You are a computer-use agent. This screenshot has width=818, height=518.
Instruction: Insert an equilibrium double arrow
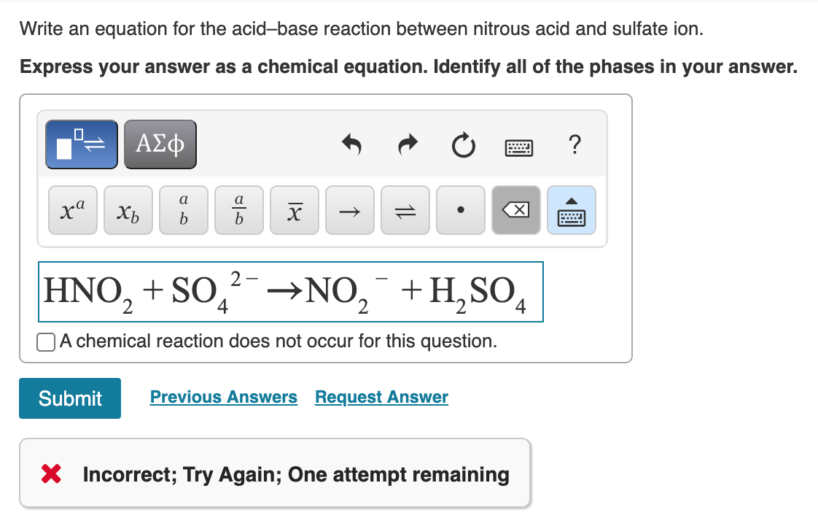click(x=405, y=210)
